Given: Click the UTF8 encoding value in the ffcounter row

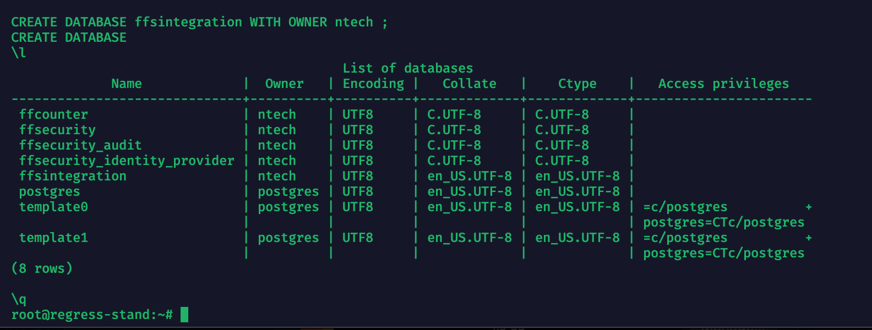Looking at the screenshot, I should coord(358,114).
